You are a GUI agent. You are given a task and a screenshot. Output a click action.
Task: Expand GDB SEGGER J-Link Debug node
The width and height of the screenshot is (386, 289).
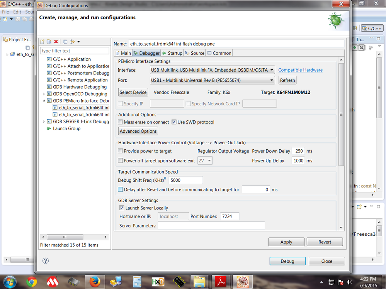click(x=44, y=122)
